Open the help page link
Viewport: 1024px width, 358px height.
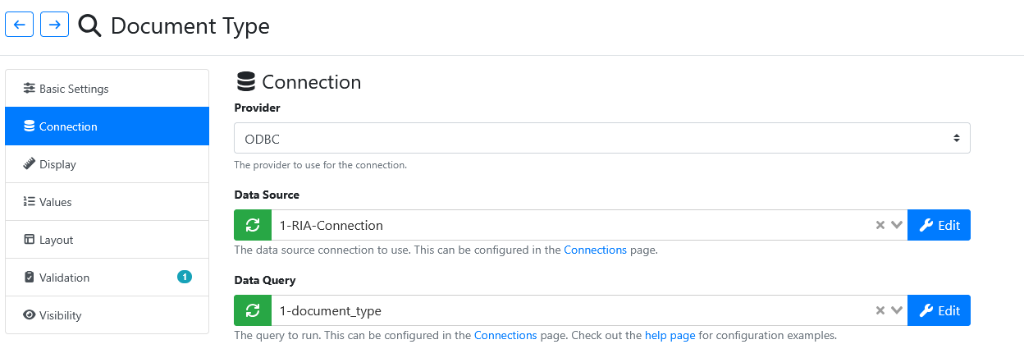point(670,336)
